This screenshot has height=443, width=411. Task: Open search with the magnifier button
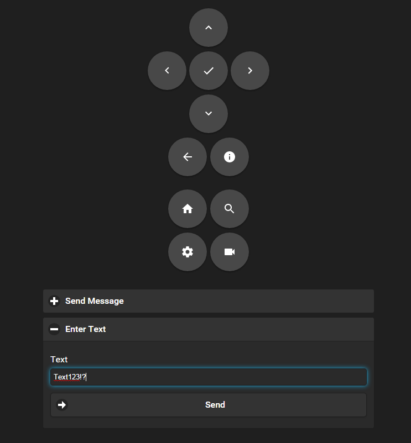tap(230, 209)
